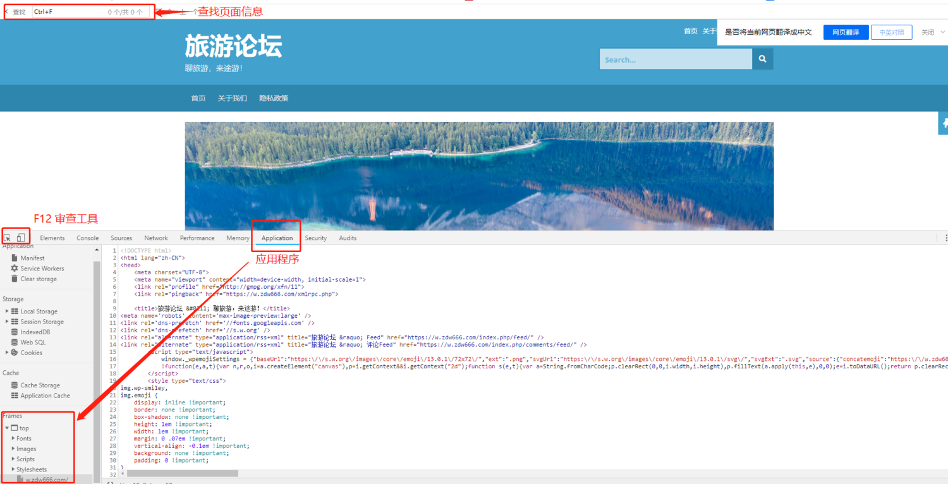This screenshot has width=948, height=484.
Task: Click source line number 9
Action: 114,308
